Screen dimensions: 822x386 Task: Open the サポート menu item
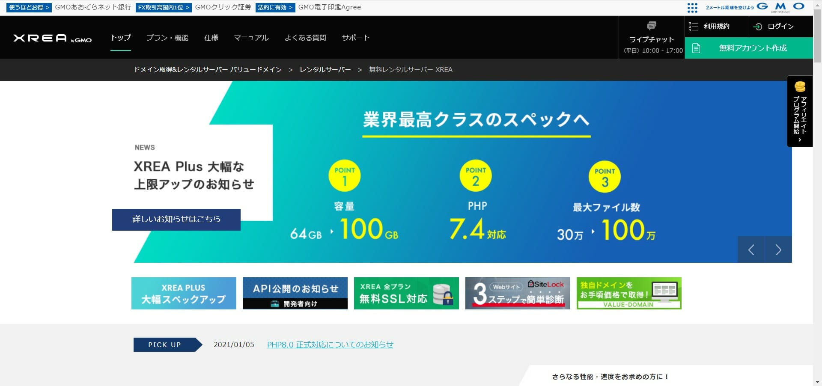(x=356, y=38)
